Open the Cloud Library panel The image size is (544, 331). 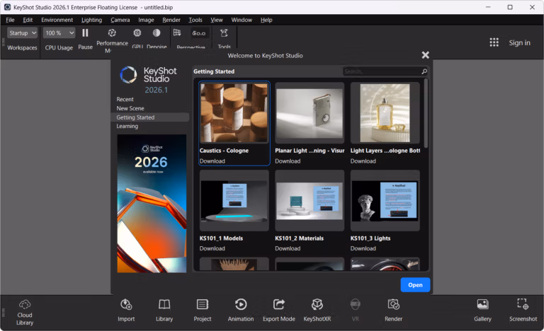(25, 313)
